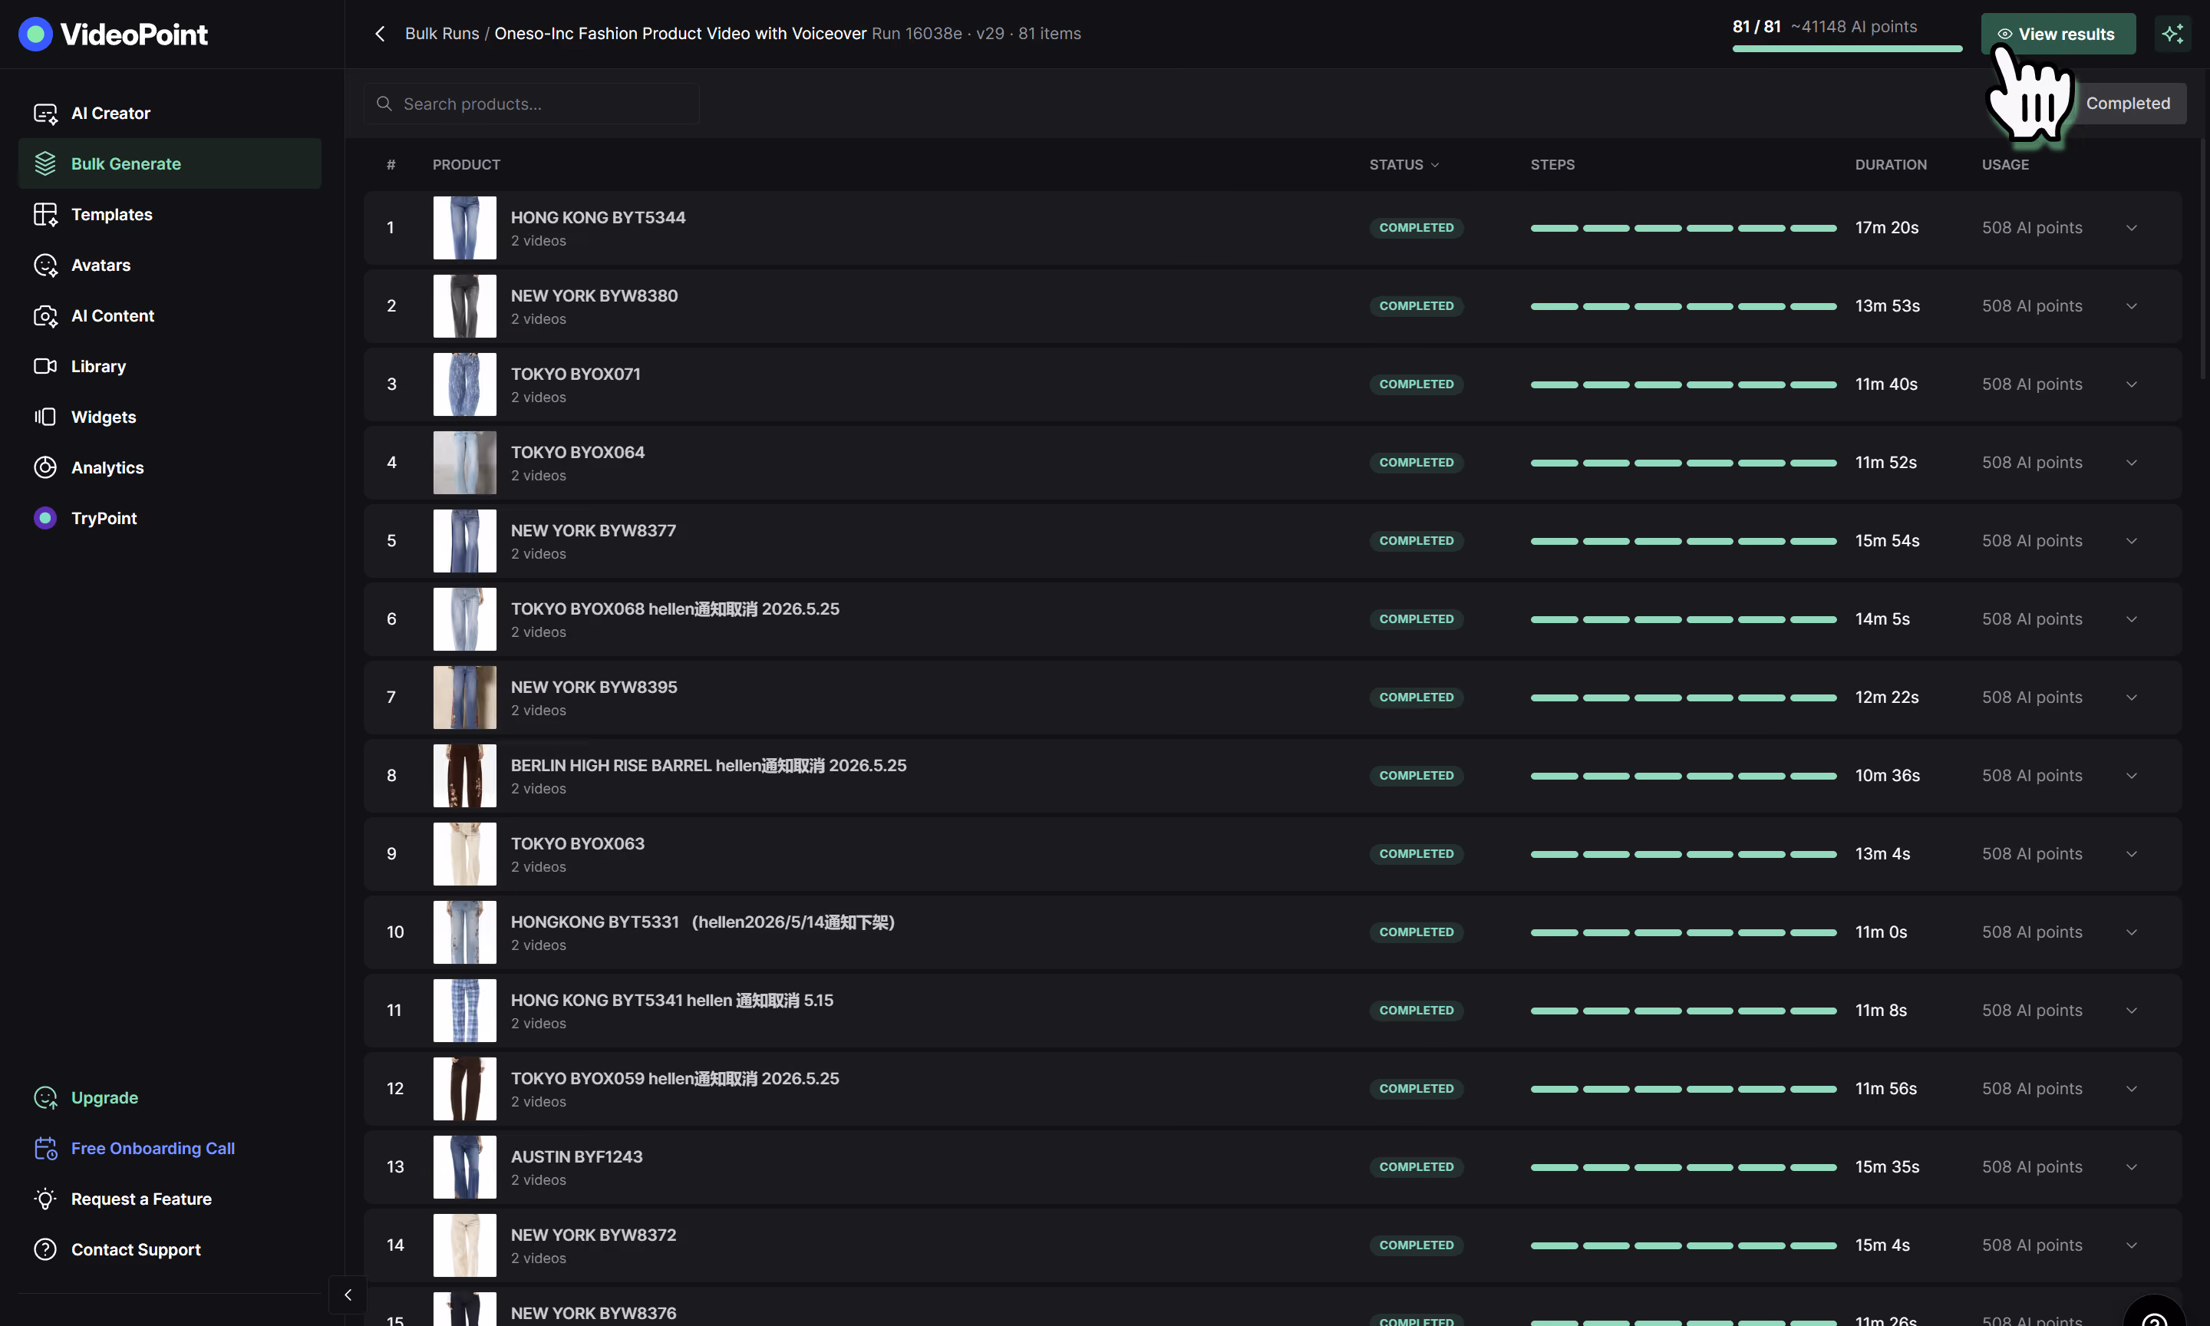
Task: Click the sparkle AI icon button in header
Action: click(x=2172, y=34)
